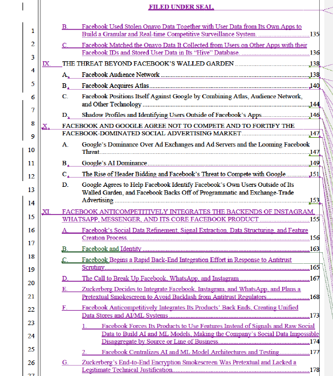Image resolution: width=333 pixels, height=376 pixels.
Task: Click page number 163
Action: [x=315, y=249]
